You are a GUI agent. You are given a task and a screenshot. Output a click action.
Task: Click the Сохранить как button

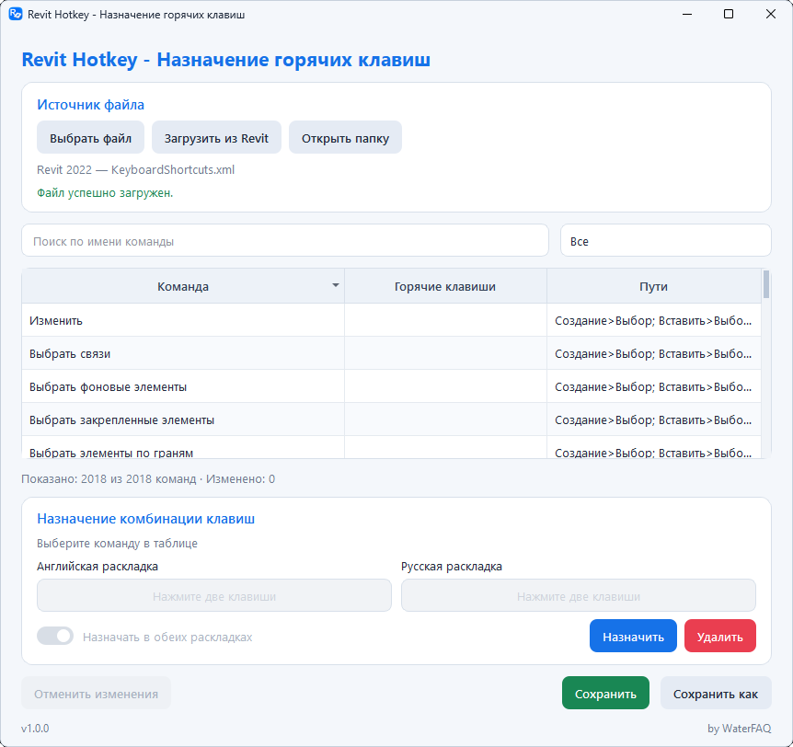tap(715, 694)
